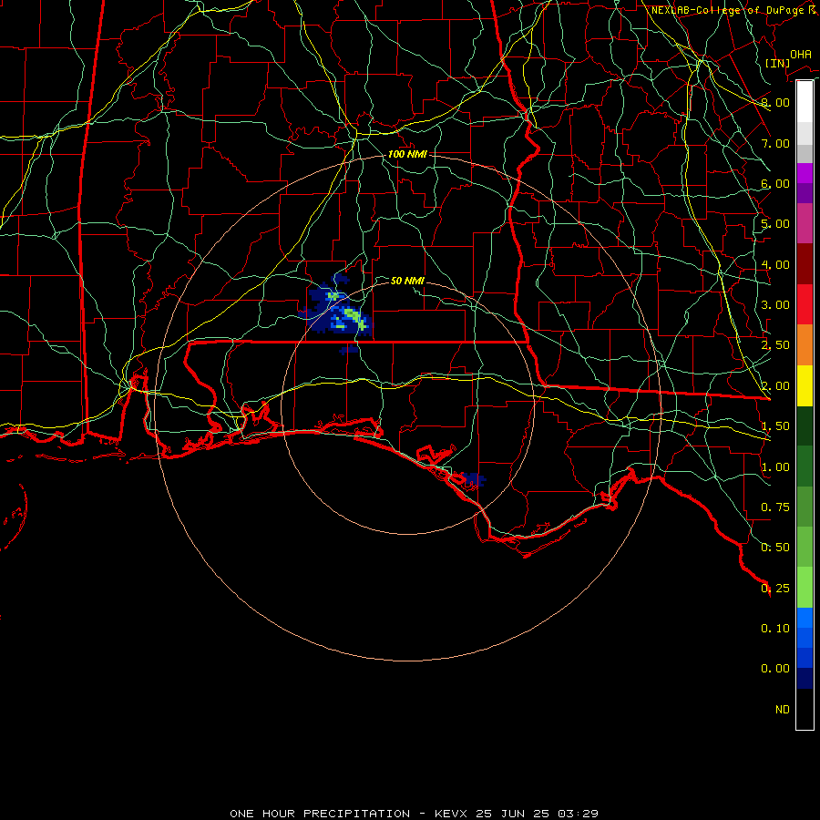Click the [IN] units label
Image resolution: width=820 pixels, height=820 pixels.
coord(777,63)
